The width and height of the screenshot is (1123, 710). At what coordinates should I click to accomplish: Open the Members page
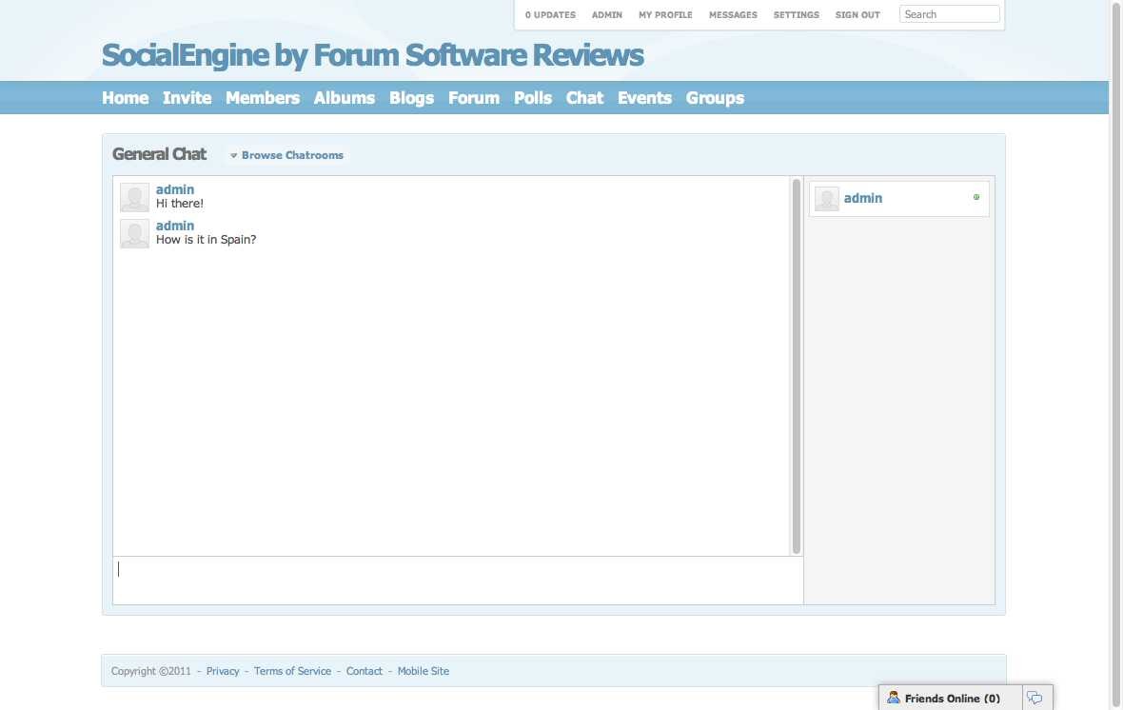[263, 98]
